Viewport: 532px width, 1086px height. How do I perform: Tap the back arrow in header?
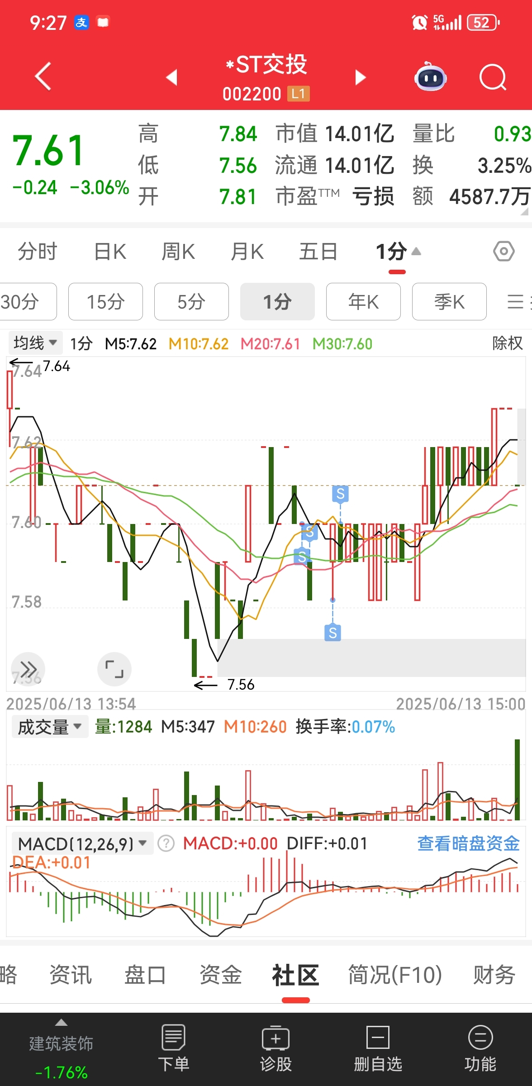(x=43, y=76)
